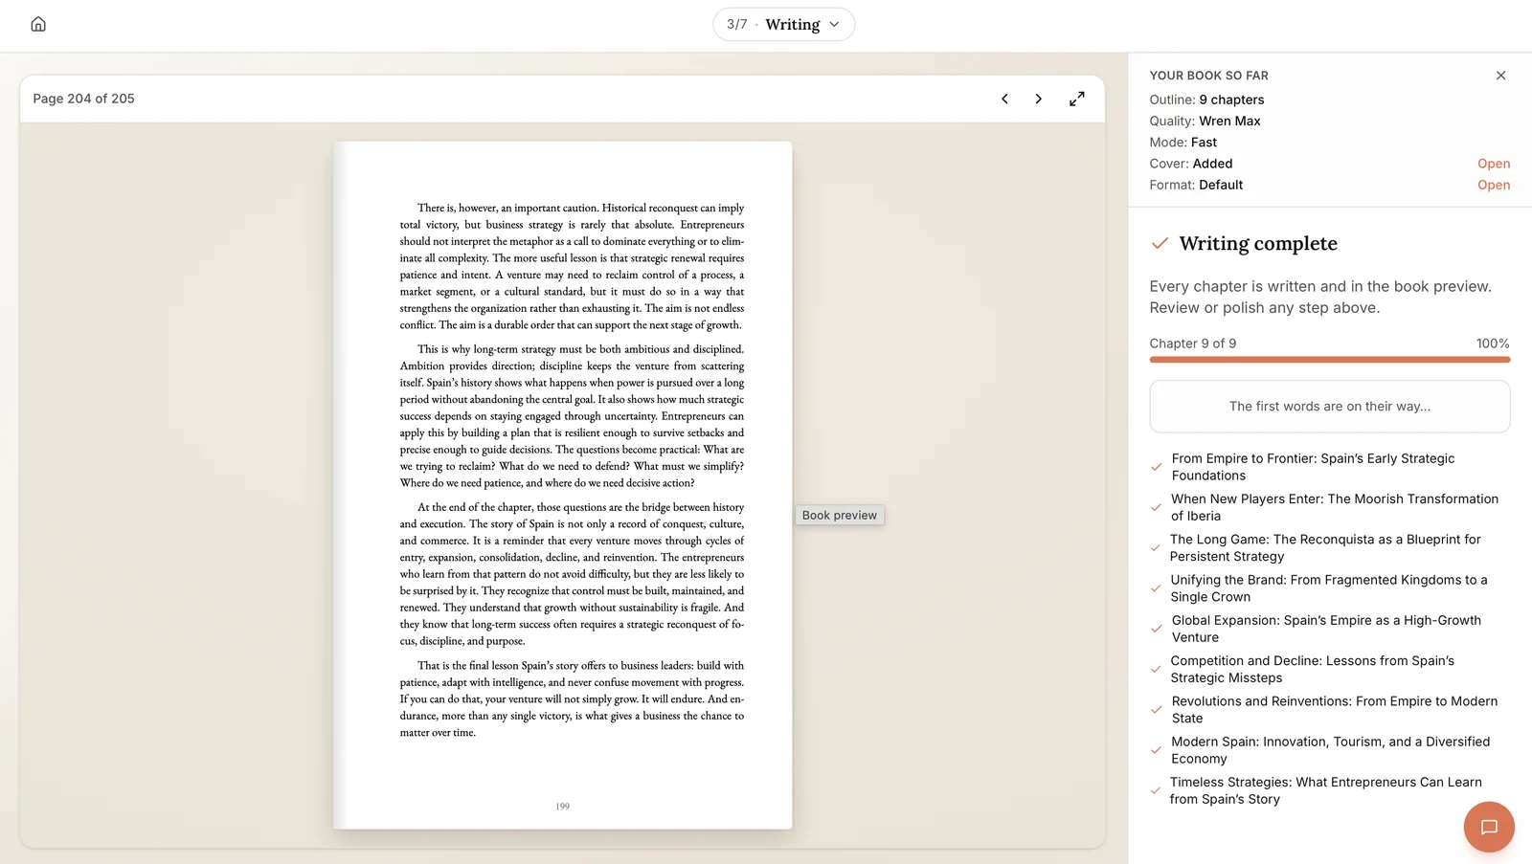Open the 3/7 Writing step dropdown
This screenshot has width=1532, height=864.
(783, 24)
